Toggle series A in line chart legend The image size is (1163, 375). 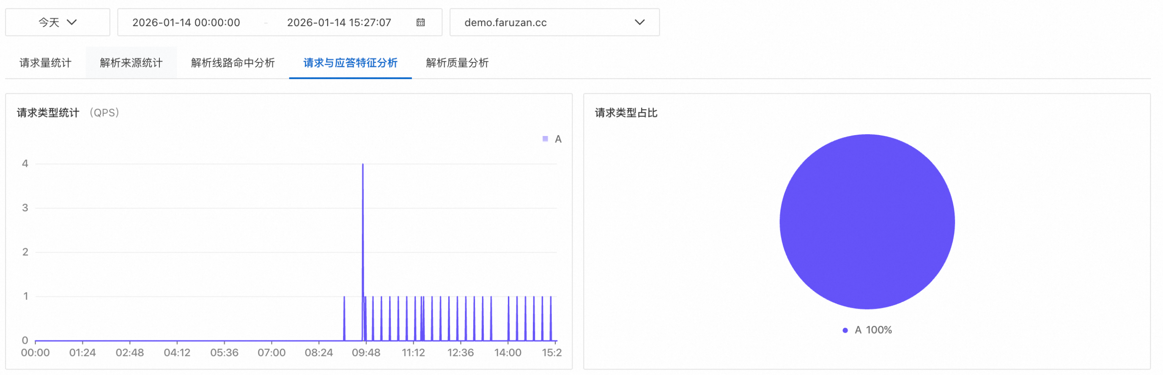click(552, 139)
